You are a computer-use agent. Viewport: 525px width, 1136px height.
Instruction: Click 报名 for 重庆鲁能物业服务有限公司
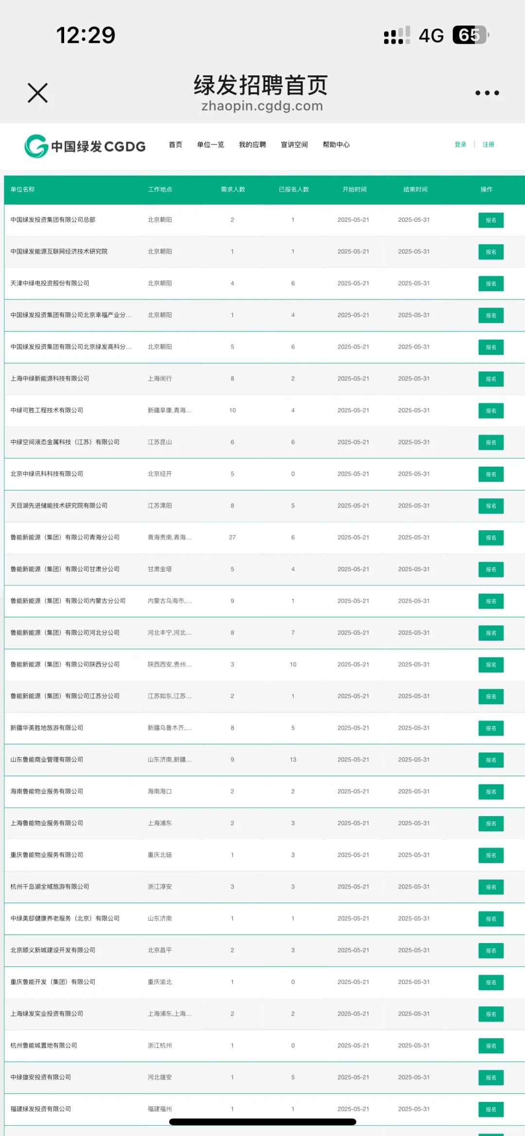[491, 855]
